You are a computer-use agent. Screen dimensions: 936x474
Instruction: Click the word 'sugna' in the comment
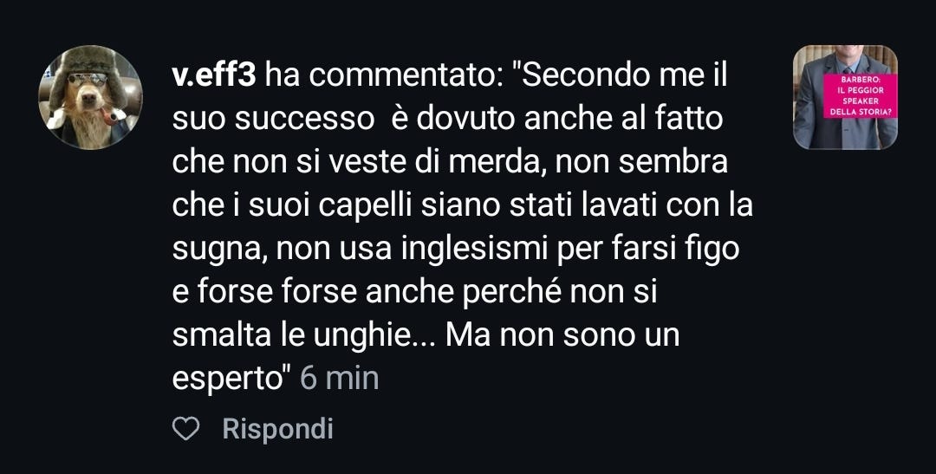tap(214, 250)
